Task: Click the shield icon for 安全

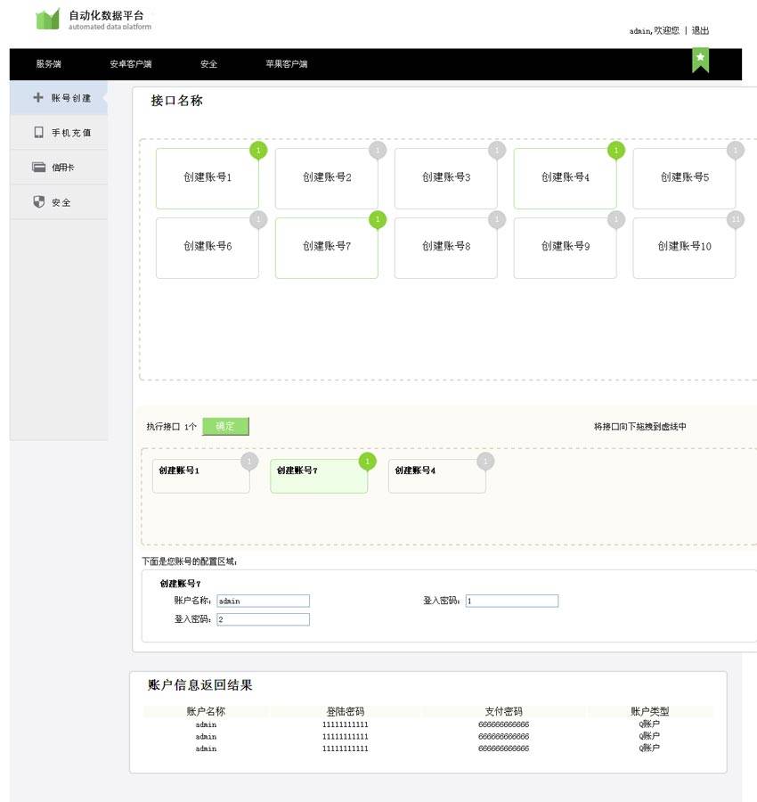Action: coord(38,202)
